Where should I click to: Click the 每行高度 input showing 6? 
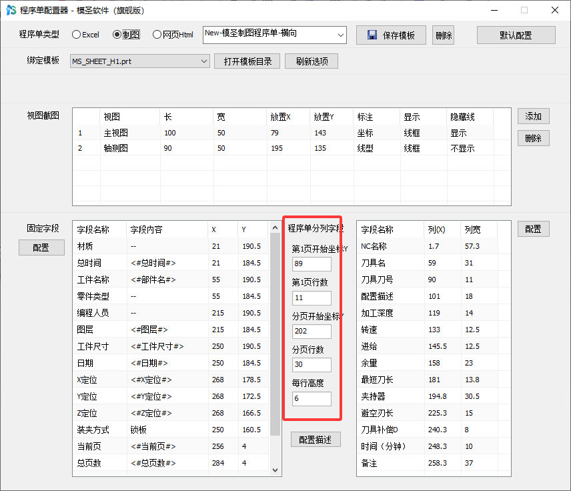click(312, 398)
